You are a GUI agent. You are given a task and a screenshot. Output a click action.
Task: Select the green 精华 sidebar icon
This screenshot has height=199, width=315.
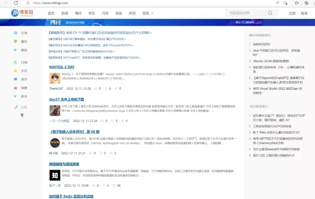(15, 42)
